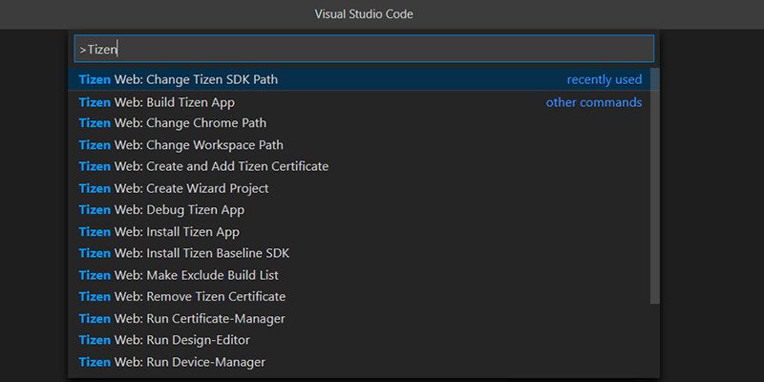
Task: Click the command list vertical scrollbar
Action: 654,181
